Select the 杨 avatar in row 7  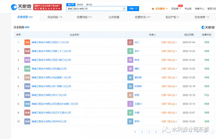point(130,95)
